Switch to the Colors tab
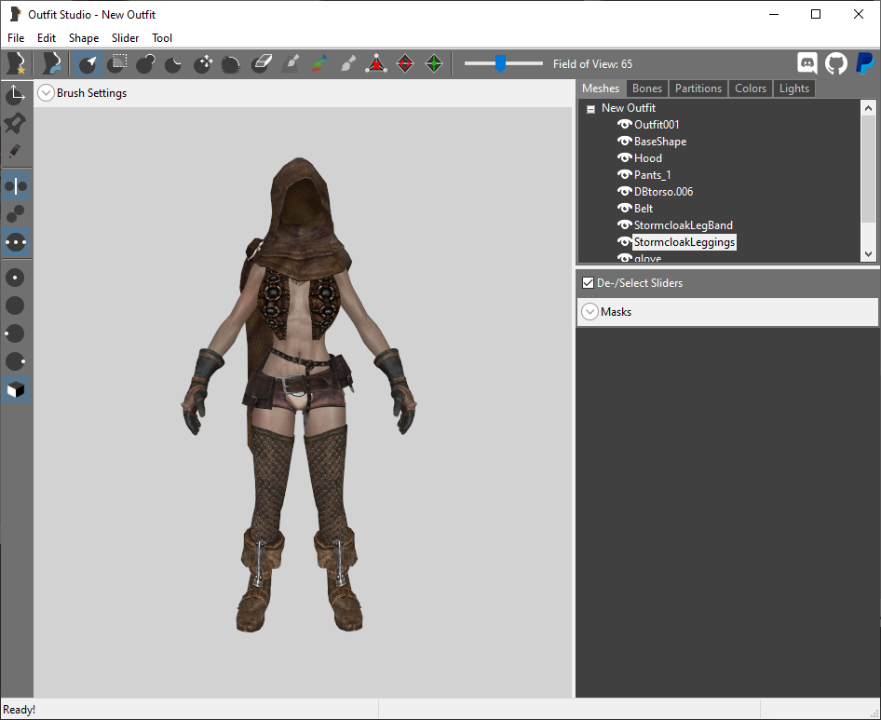 coord(751,88)
